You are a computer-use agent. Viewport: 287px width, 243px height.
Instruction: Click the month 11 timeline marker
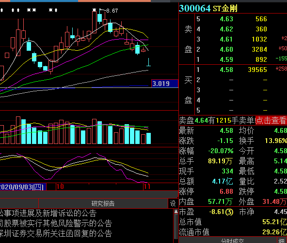[x=147, y=186]
